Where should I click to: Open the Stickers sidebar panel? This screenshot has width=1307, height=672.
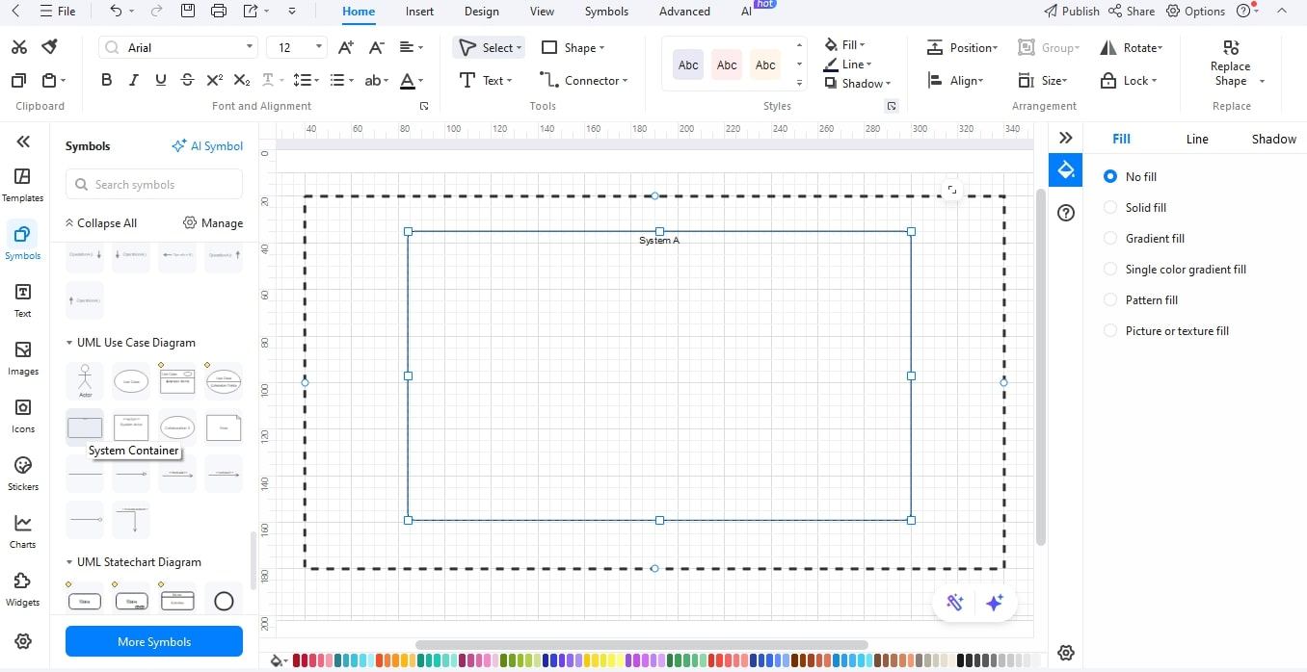[23, 474]
